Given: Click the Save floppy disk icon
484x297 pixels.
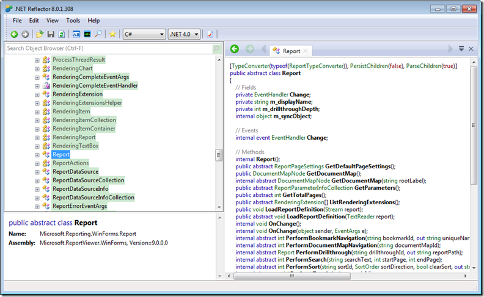Looking at the screenshot, I should tap(51, 34).
